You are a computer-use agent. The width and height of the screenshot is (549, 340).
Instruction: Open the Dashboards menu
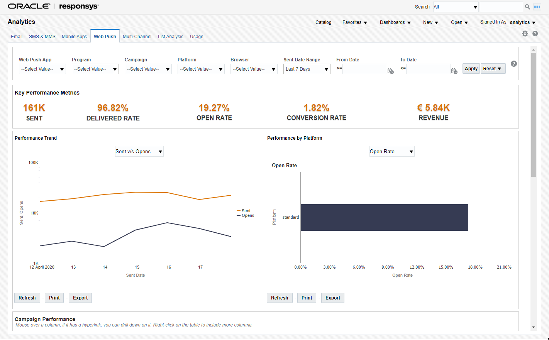pos(395,22)
